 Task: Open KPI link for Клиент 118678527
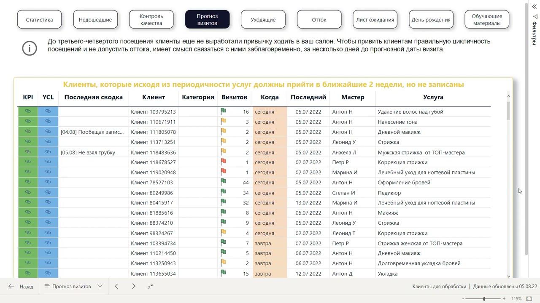click(28, 162)
